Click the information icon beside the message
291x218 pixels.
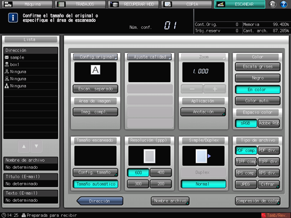(x=13, y=18)
